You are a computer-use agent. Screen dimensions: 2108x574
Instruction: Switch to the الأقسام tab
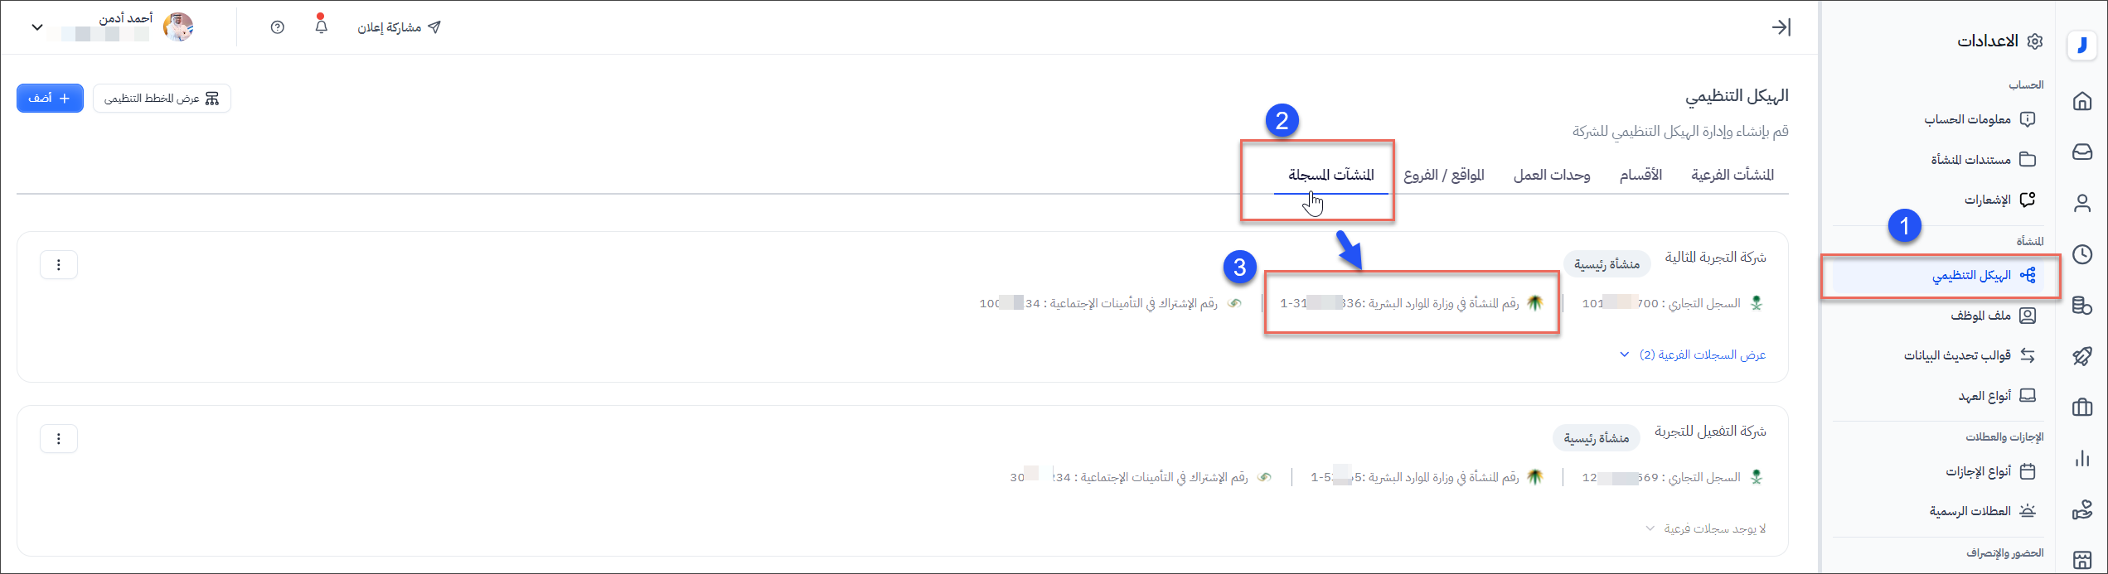click(1640, 175)
